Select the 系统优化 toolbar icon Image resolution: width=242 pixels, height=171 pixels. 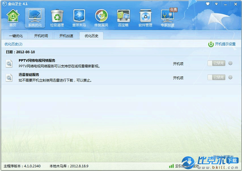point(35,18)
